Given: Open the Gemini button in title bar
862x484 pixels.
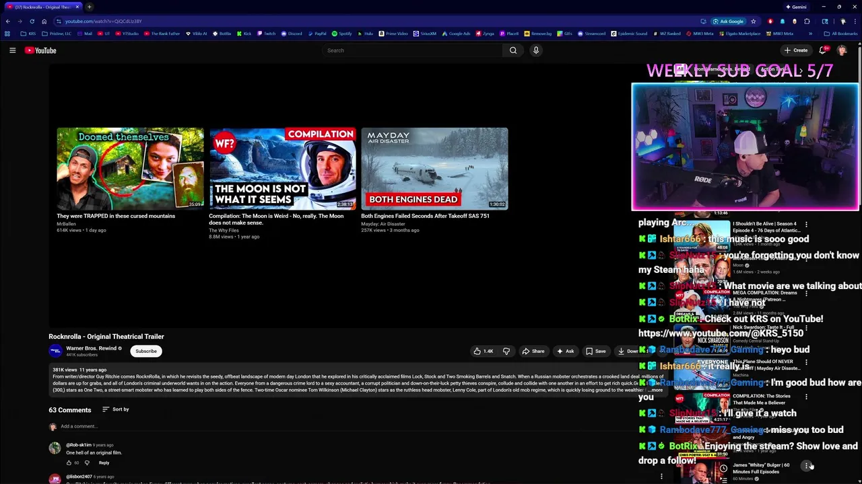Looking at the screenshot, I should (796, 7).
